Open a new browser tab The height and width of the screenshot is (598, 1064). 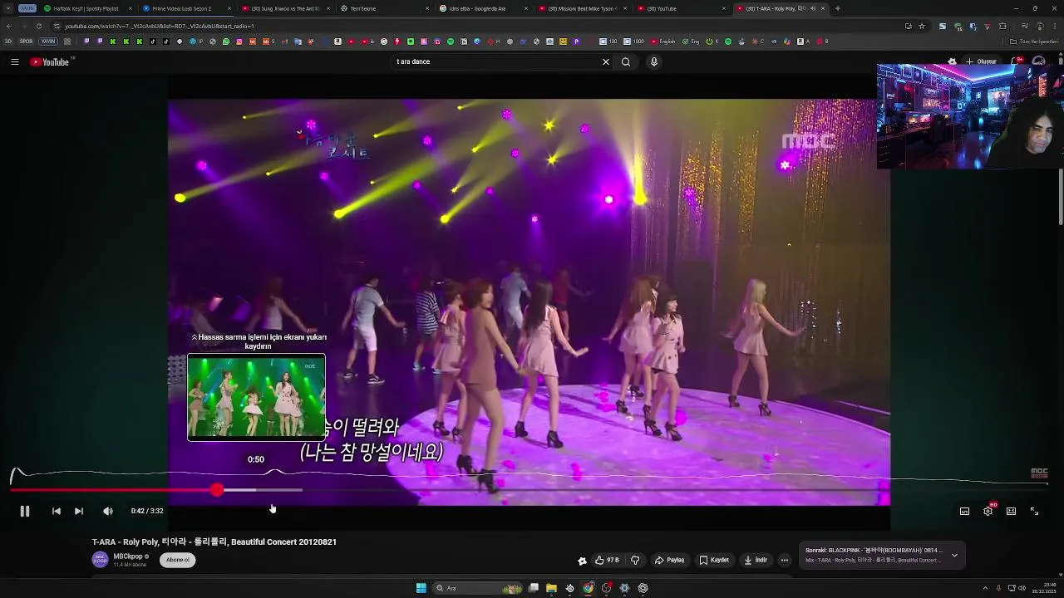coord(837,8)
